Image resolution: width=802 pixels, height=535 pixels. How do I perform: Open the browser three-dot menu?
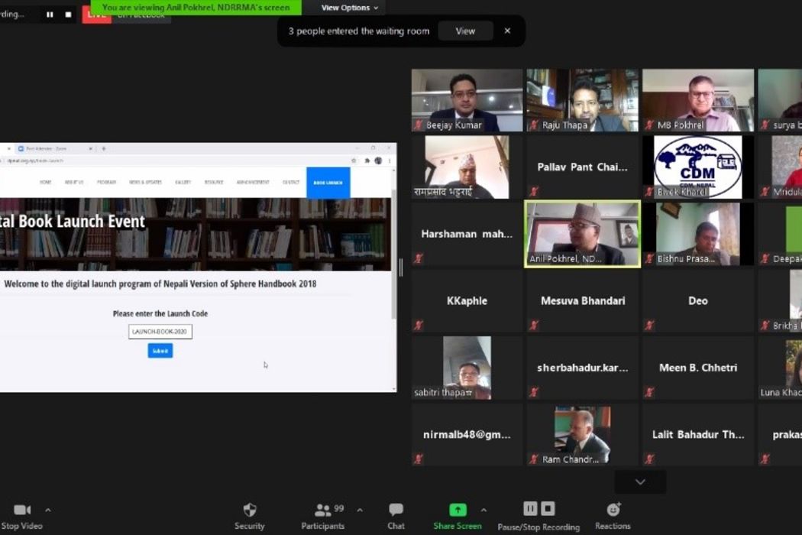[x=390, y=160]
